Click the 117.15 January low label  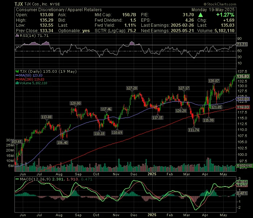point(158,117)
